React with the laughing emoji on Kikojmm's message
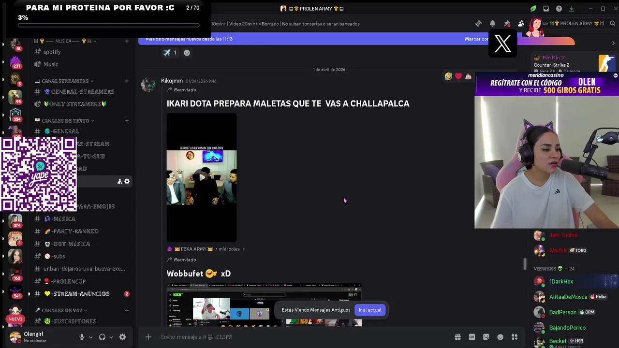 coord(448,76)
